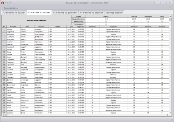The height and width of the screenshot is (122, 174).
Task: Open the Главное меню menu
Action: pos(11,8)
